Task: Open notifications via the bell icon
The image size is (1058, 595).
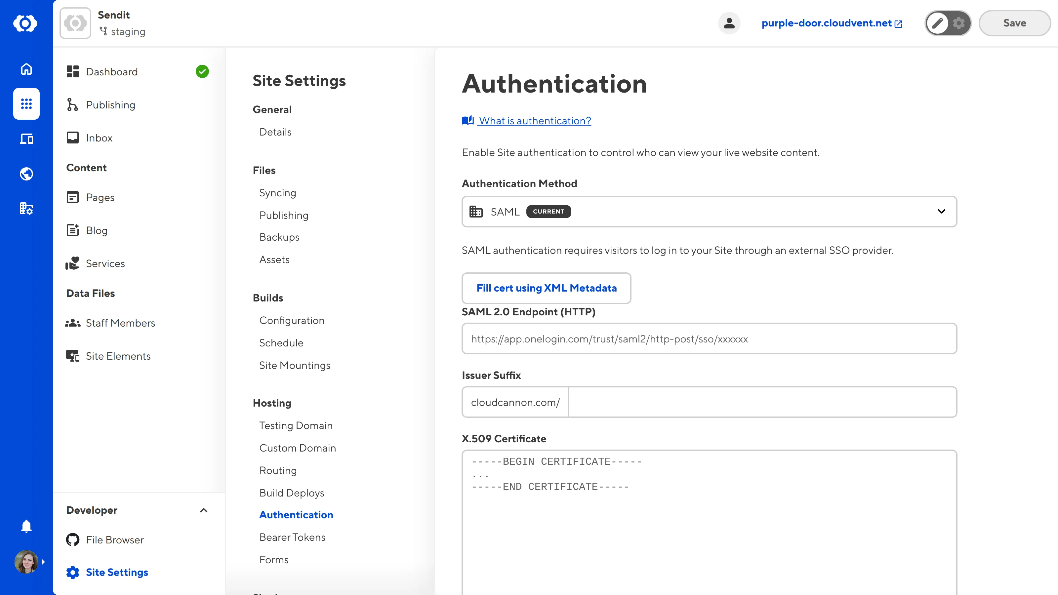Action: pos(26,526)
